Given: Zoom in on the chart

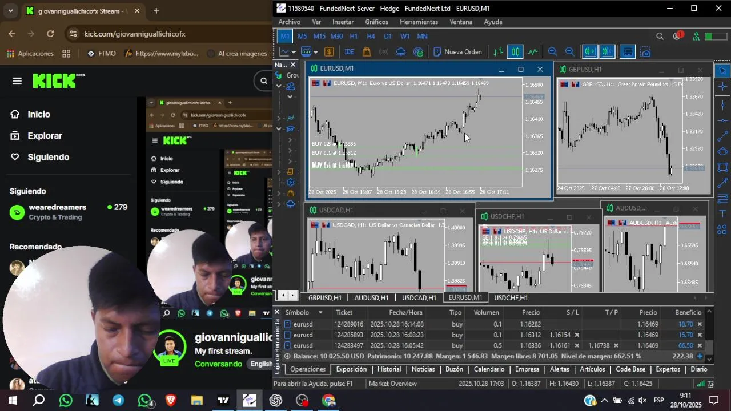Looking at the screenshot, I should (552, 52).
